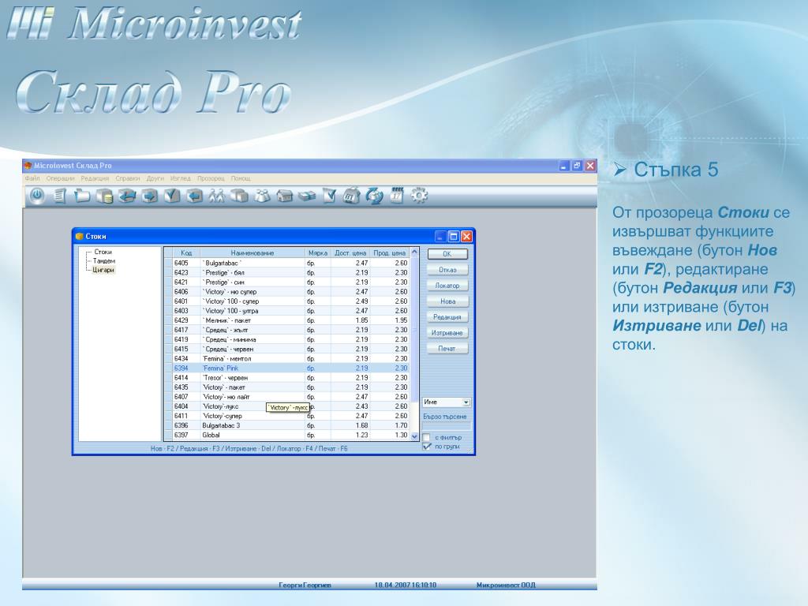The height and width of the screenshot is (606, 808).
Task: Select row `Victory` - ню супер
Action: click(287, 292)
